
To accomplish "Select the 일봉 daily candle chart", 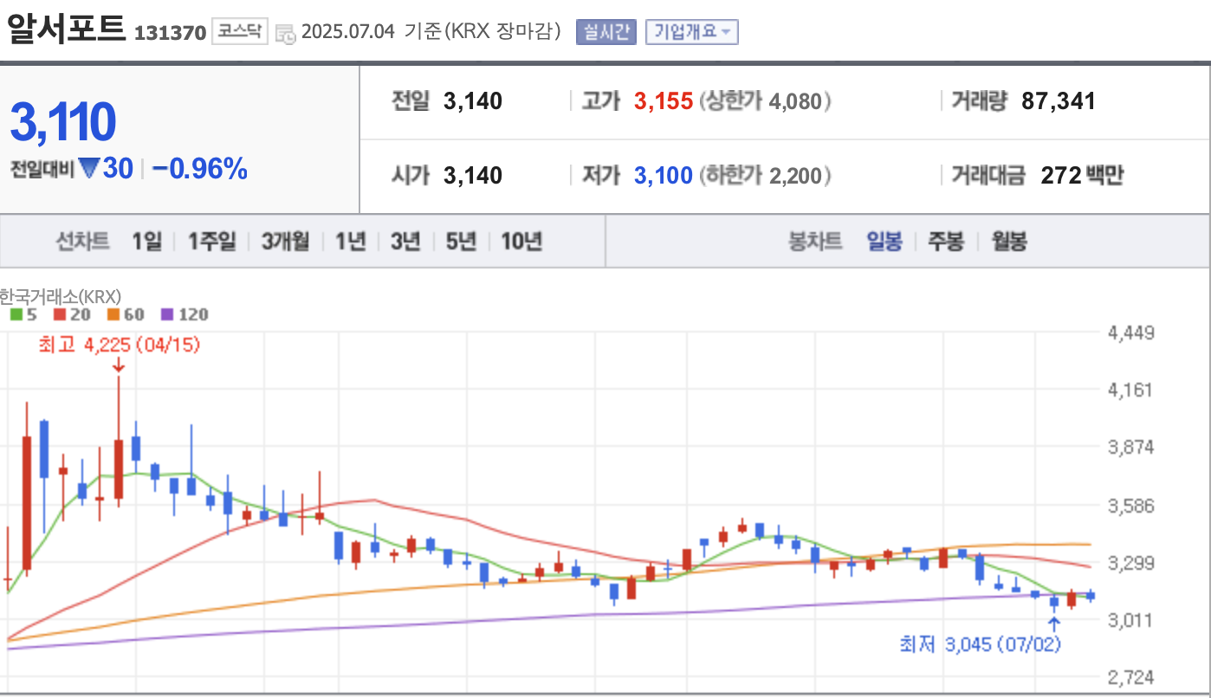I will click(884, 242).
